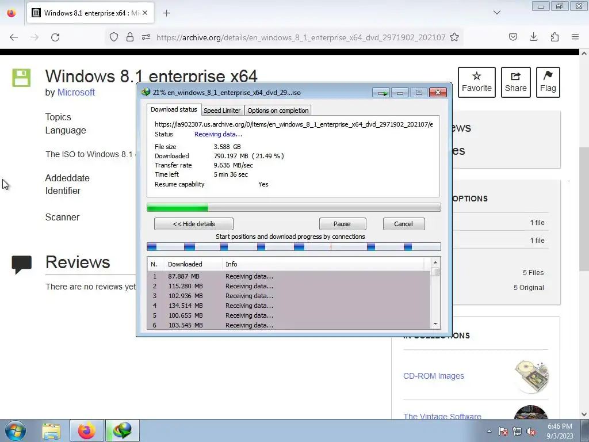
Task: Select connection row with 87.887 MB
Action: pyautogui.click(x=289, y=276)
